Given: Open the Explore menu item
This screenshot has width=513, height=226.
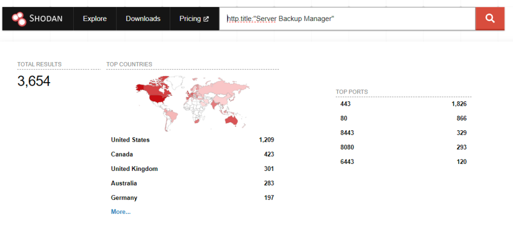Looking at the screenshot, I should tap(95, 19).
